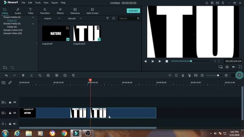Image resolution: width=244 pixels, height=137 pixels.
Task: Click the redo arrow icon
Action: tap(14, 75)
